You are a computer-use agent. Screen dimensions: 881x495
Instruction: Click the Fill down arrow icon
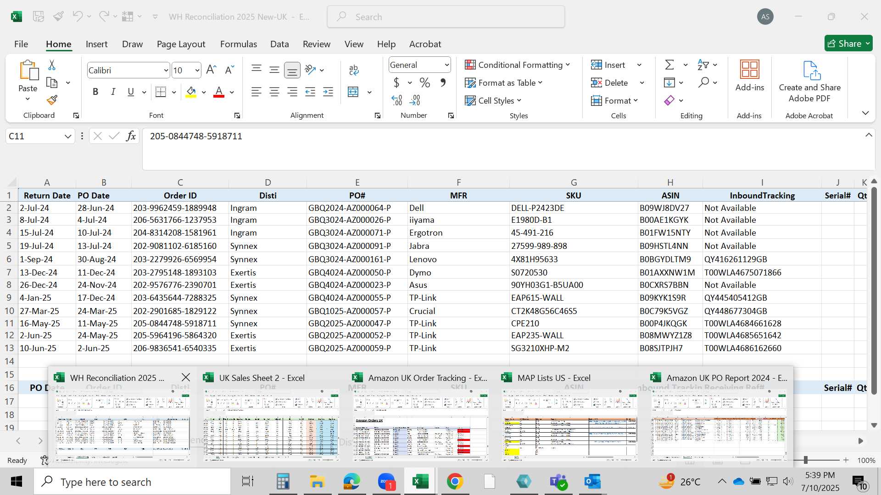(x=669, y=82)
